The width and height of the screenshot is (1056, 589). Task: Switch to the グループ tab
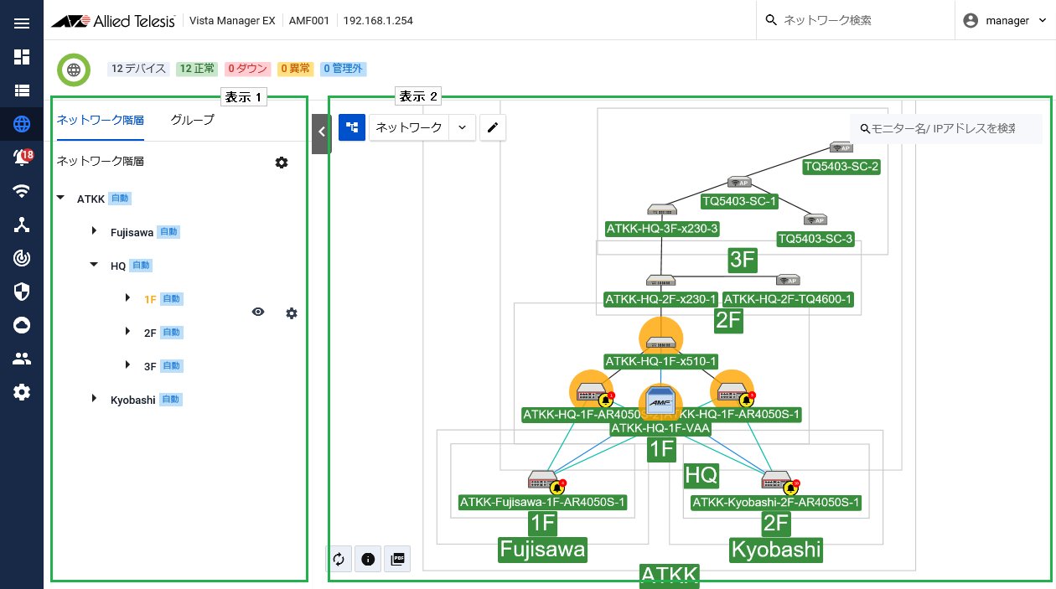click(193, 120)
